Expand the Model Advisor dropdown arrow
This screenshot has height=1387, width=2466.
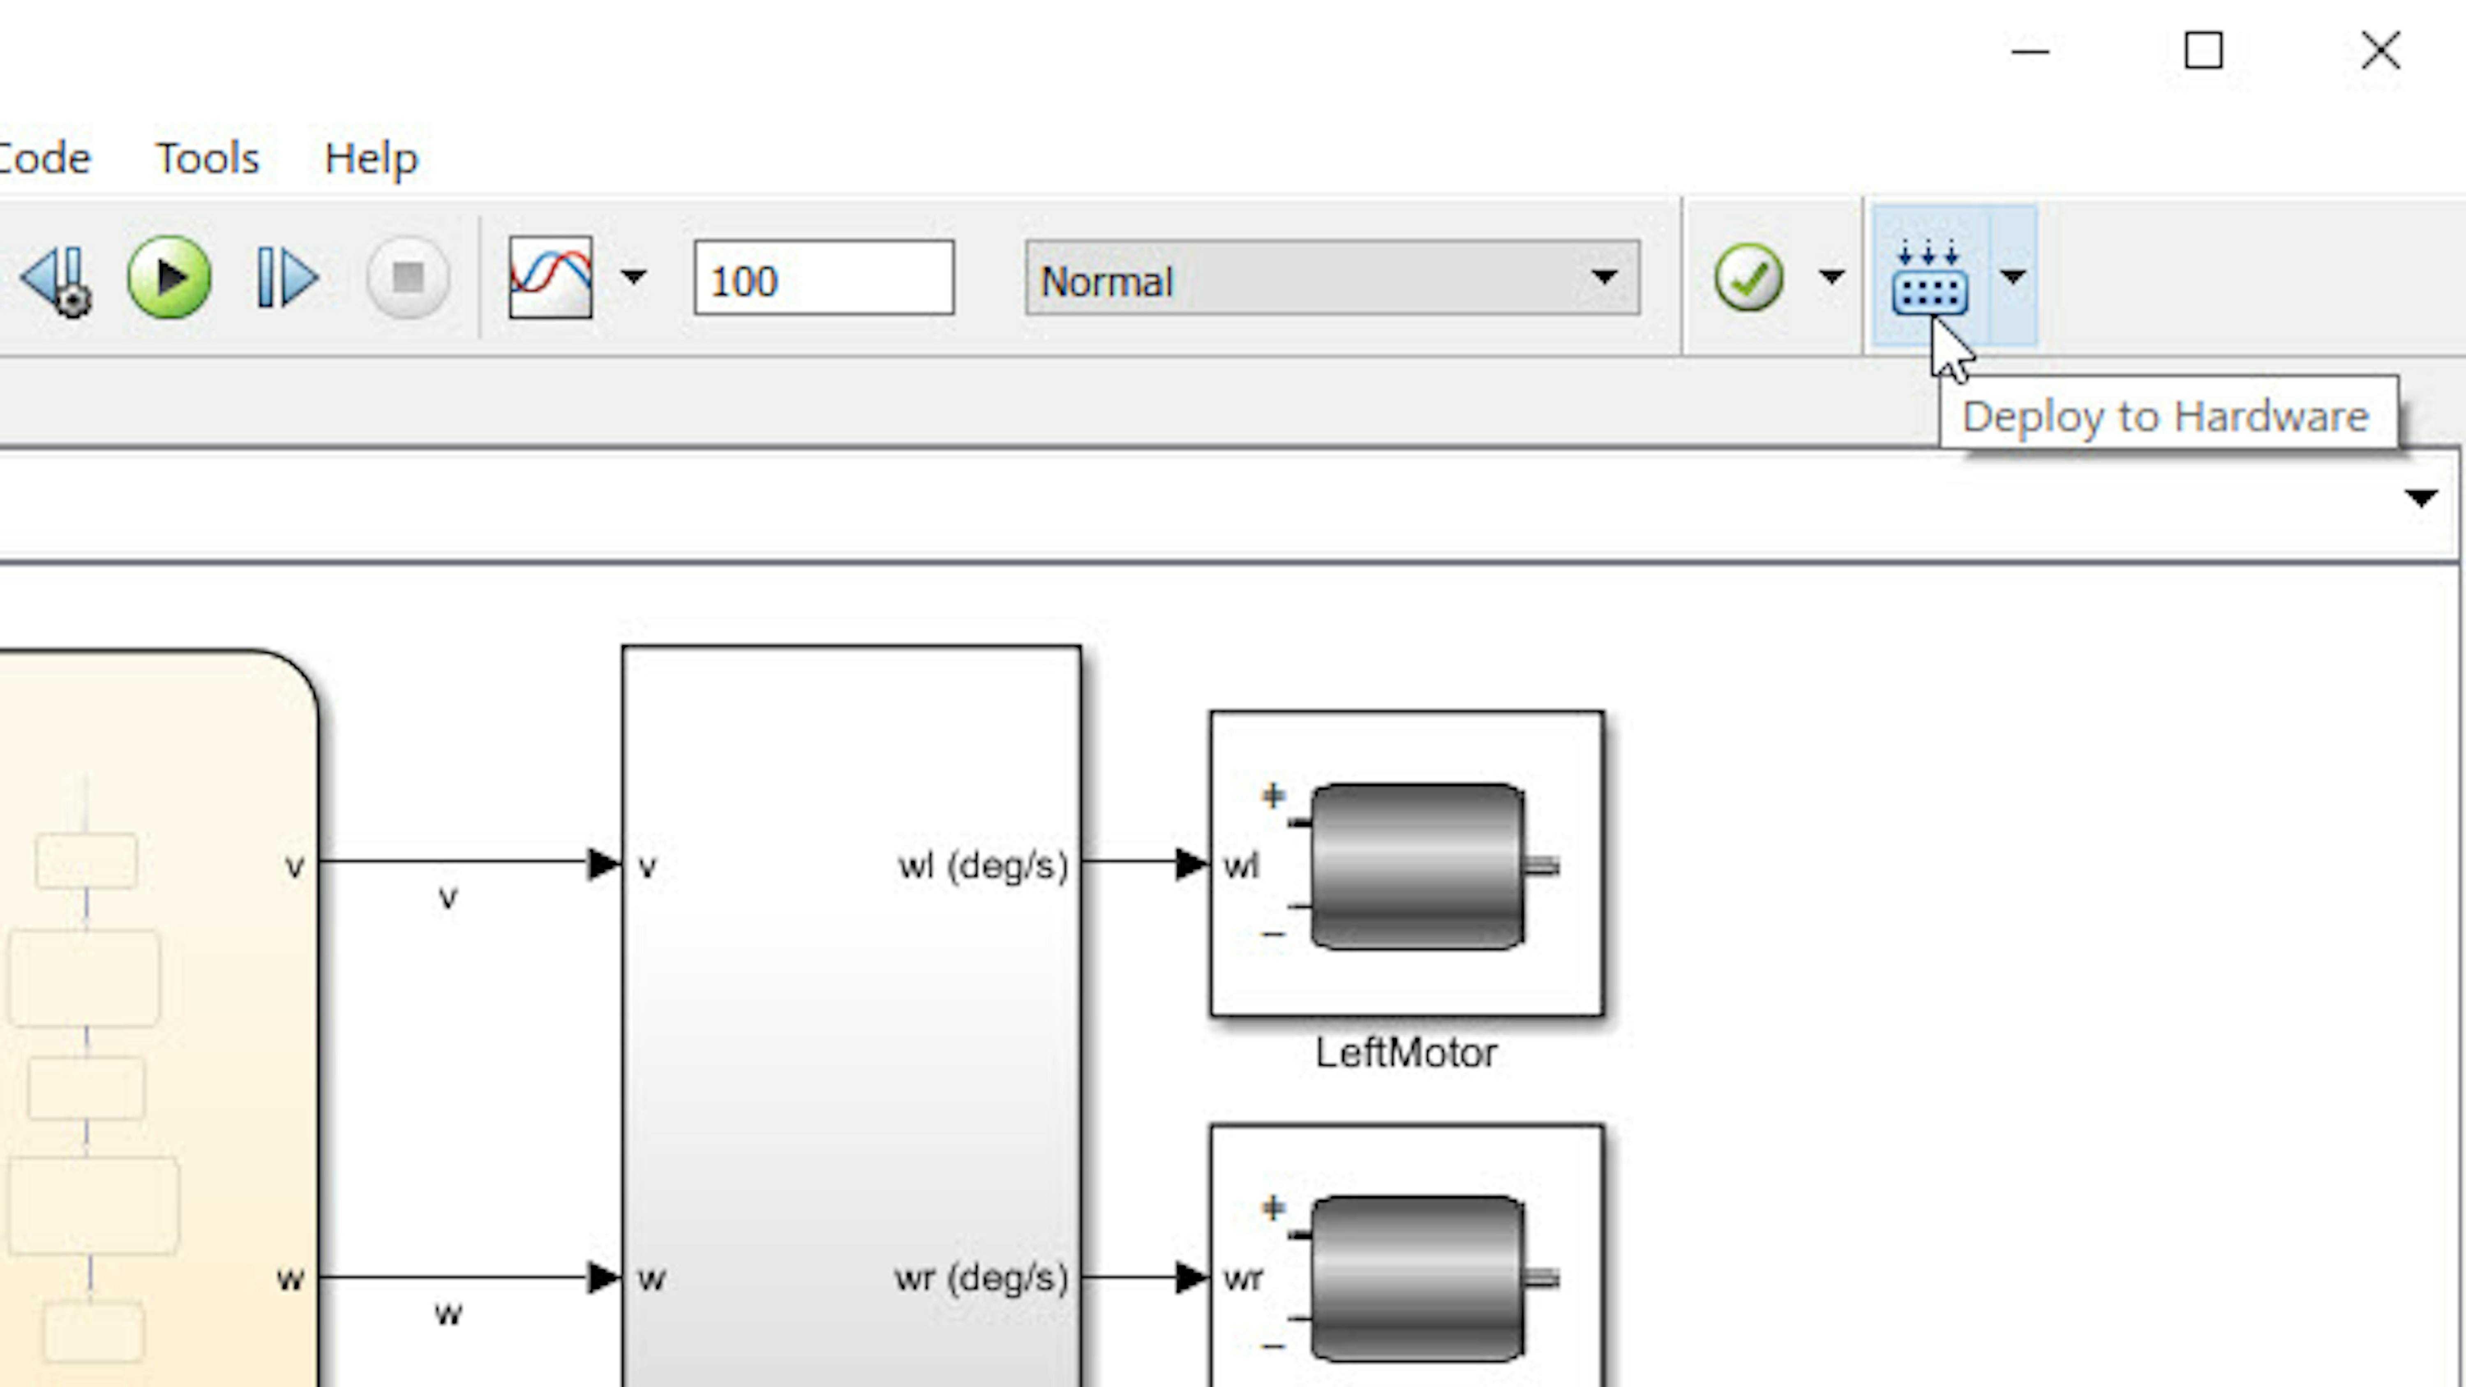pyautogui.click(x=1831, y=277)
